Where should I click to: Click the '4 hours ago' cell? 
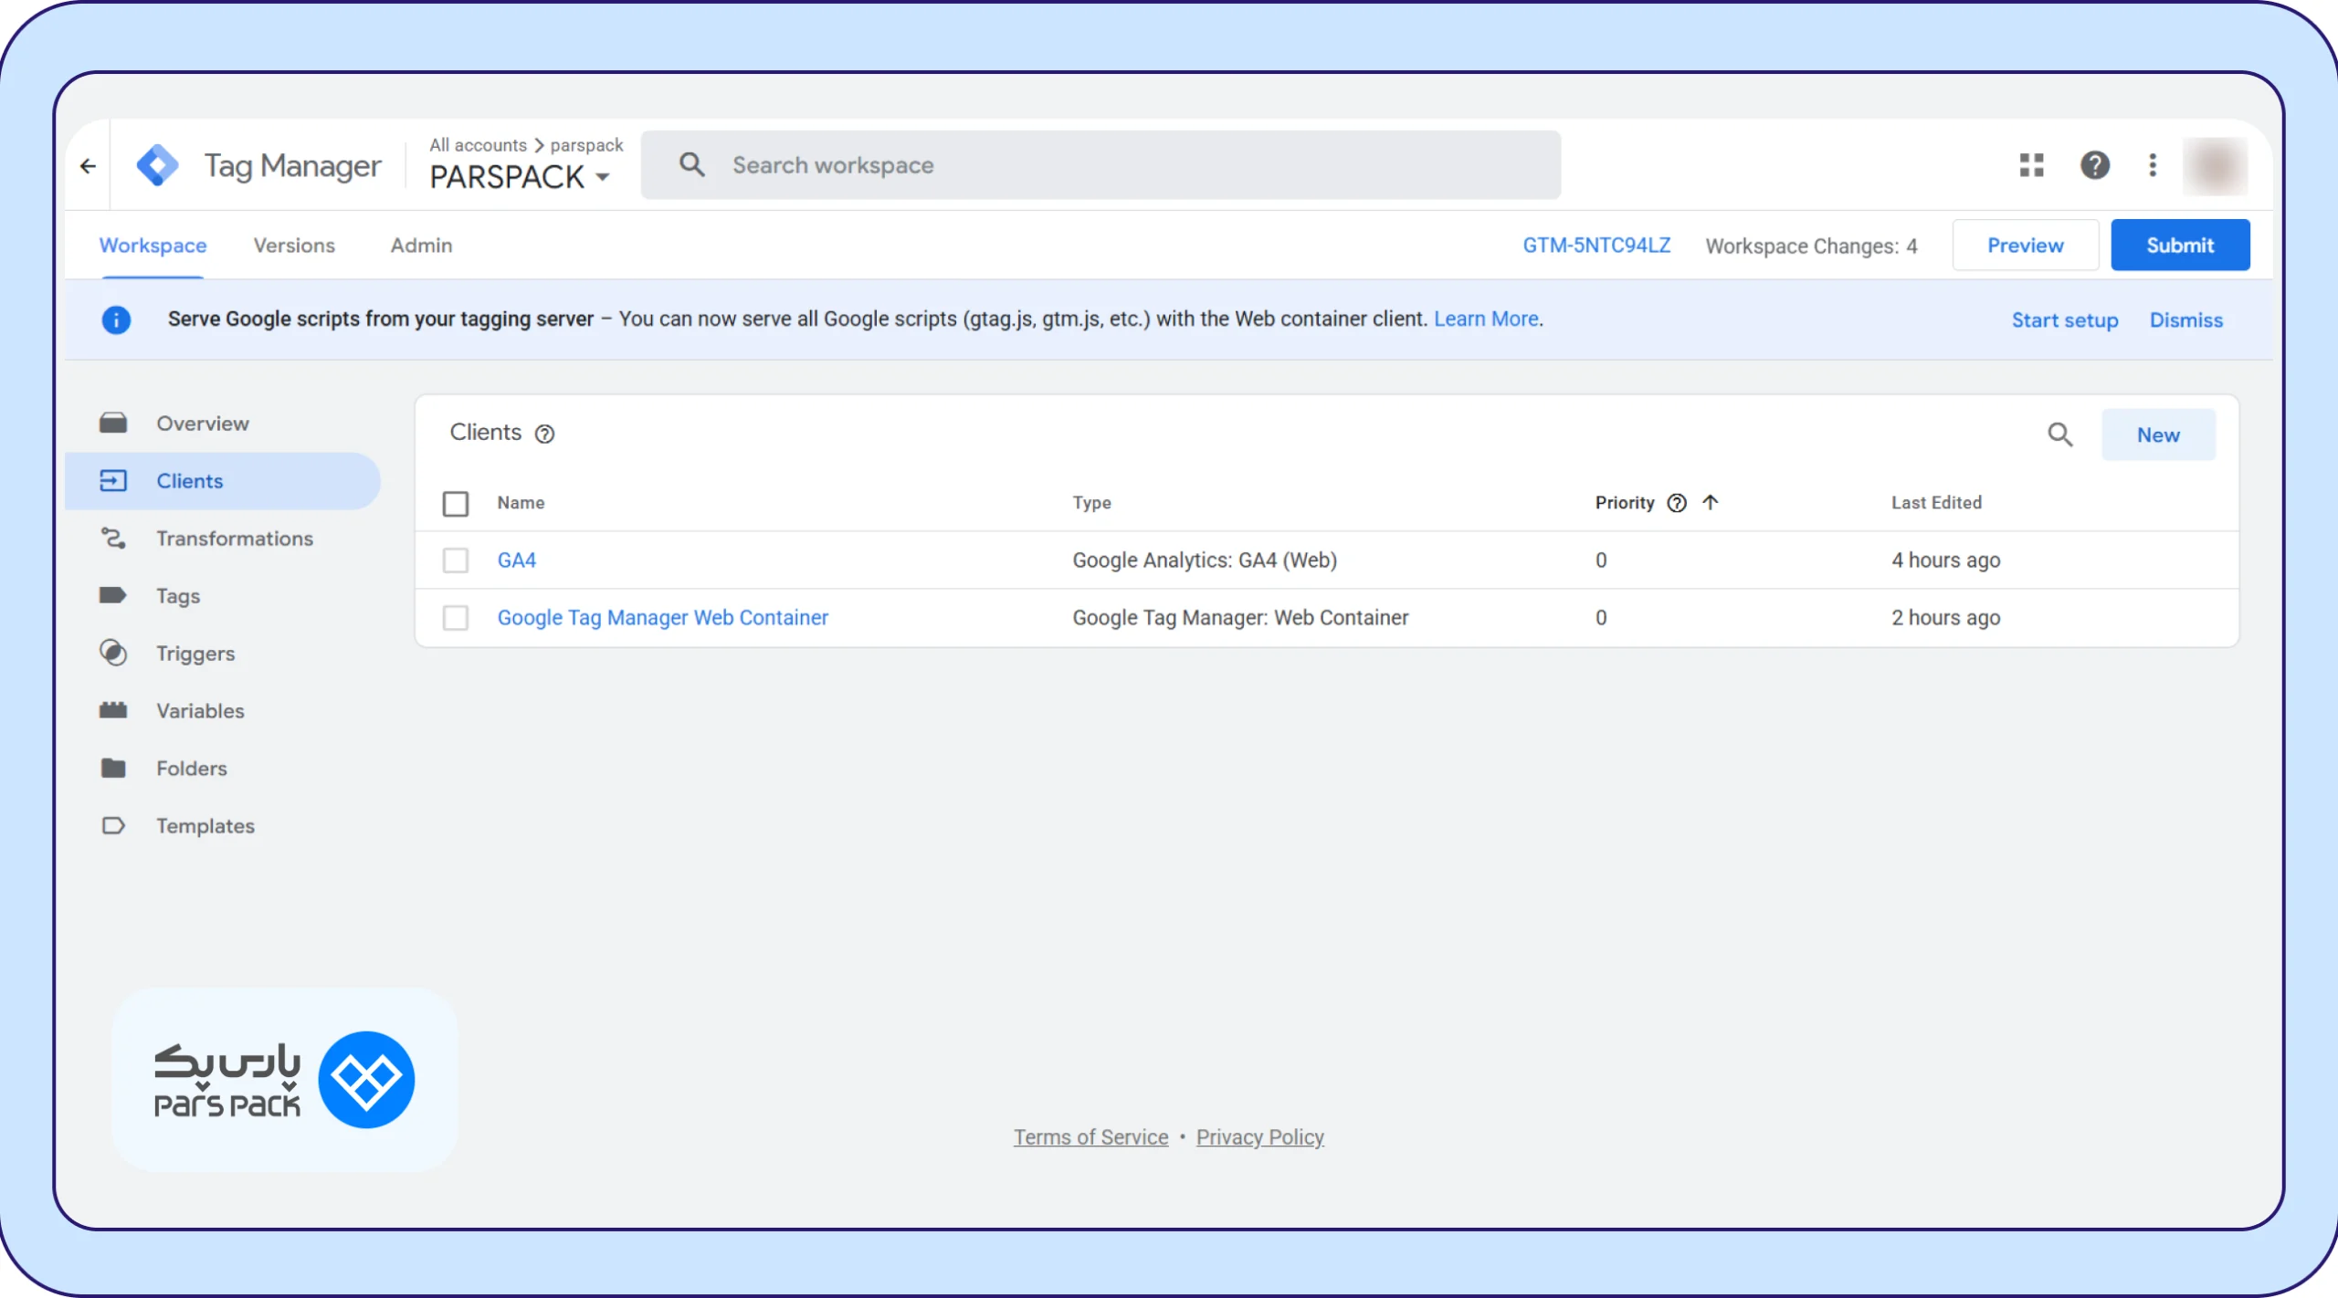[1945, 560]
